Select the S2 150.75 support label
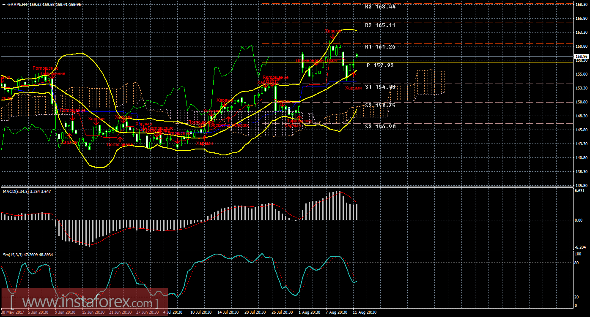 click(380, 105)
